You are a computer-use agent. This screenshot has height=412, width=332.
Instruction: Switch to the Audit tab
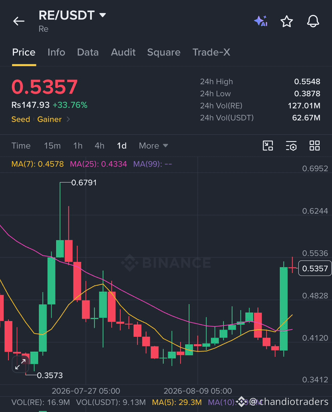click(x=123, y=52)
